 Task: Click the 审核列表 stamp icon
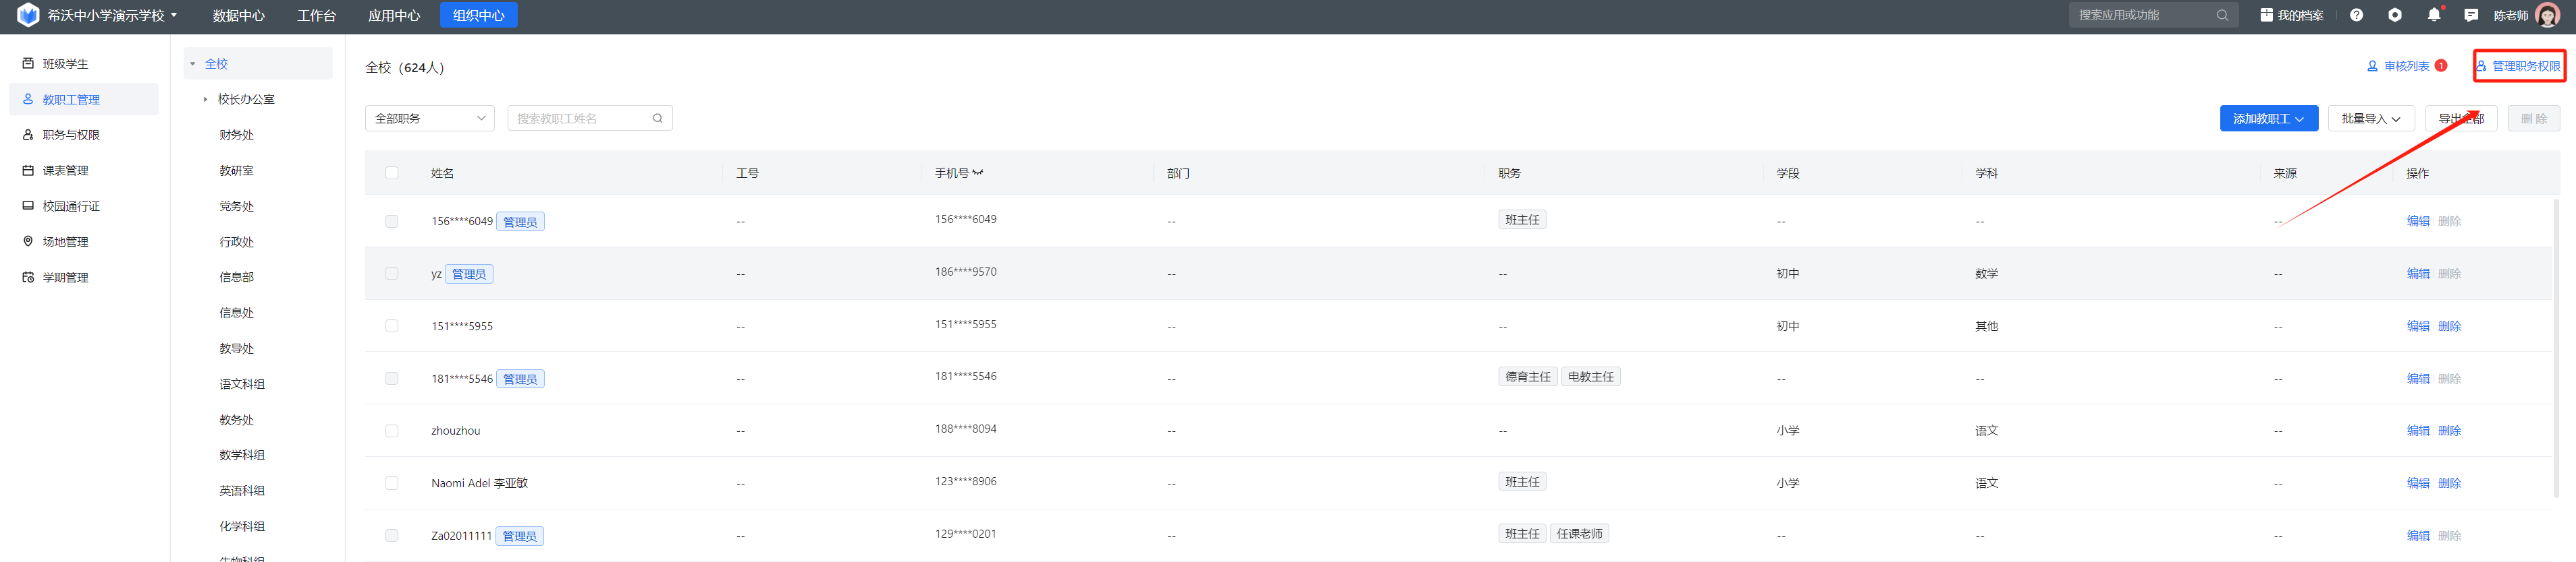[2372, 66]
